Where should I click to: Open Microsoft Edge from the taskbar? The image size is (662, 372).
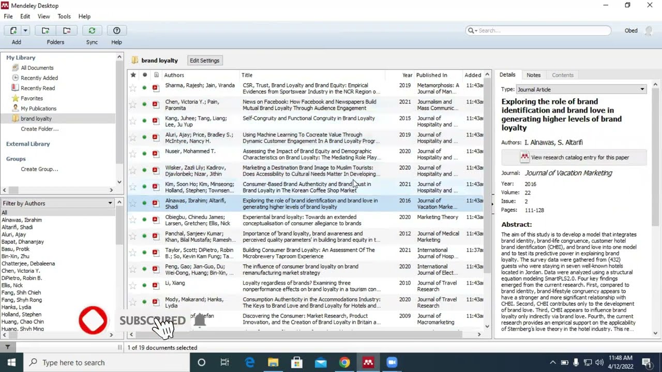pyautogui.click(x=249, y=363)
